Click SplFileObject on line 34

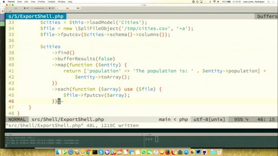98,29
